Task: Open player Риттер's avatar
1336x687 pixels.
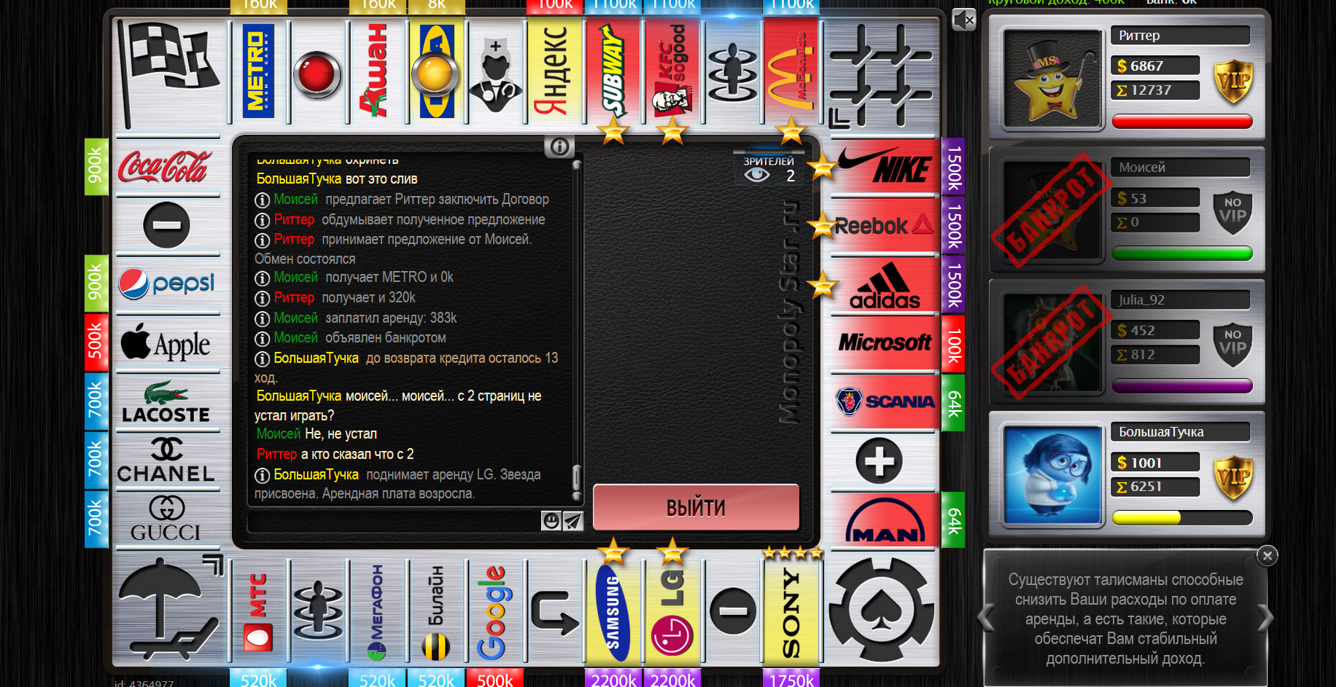Action: (1052, 78)
